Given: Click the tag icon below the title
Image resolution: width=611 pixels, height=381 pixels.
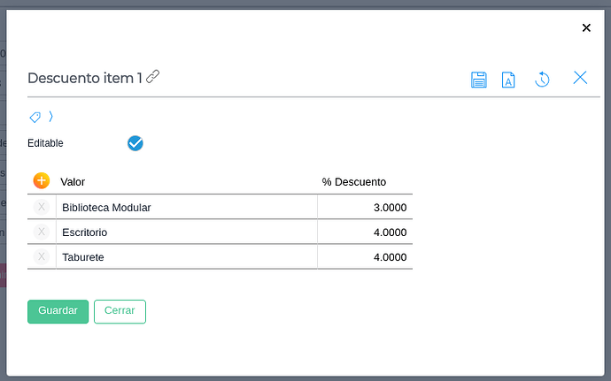Looking at the screenshot, I should (x=35, y=117).
